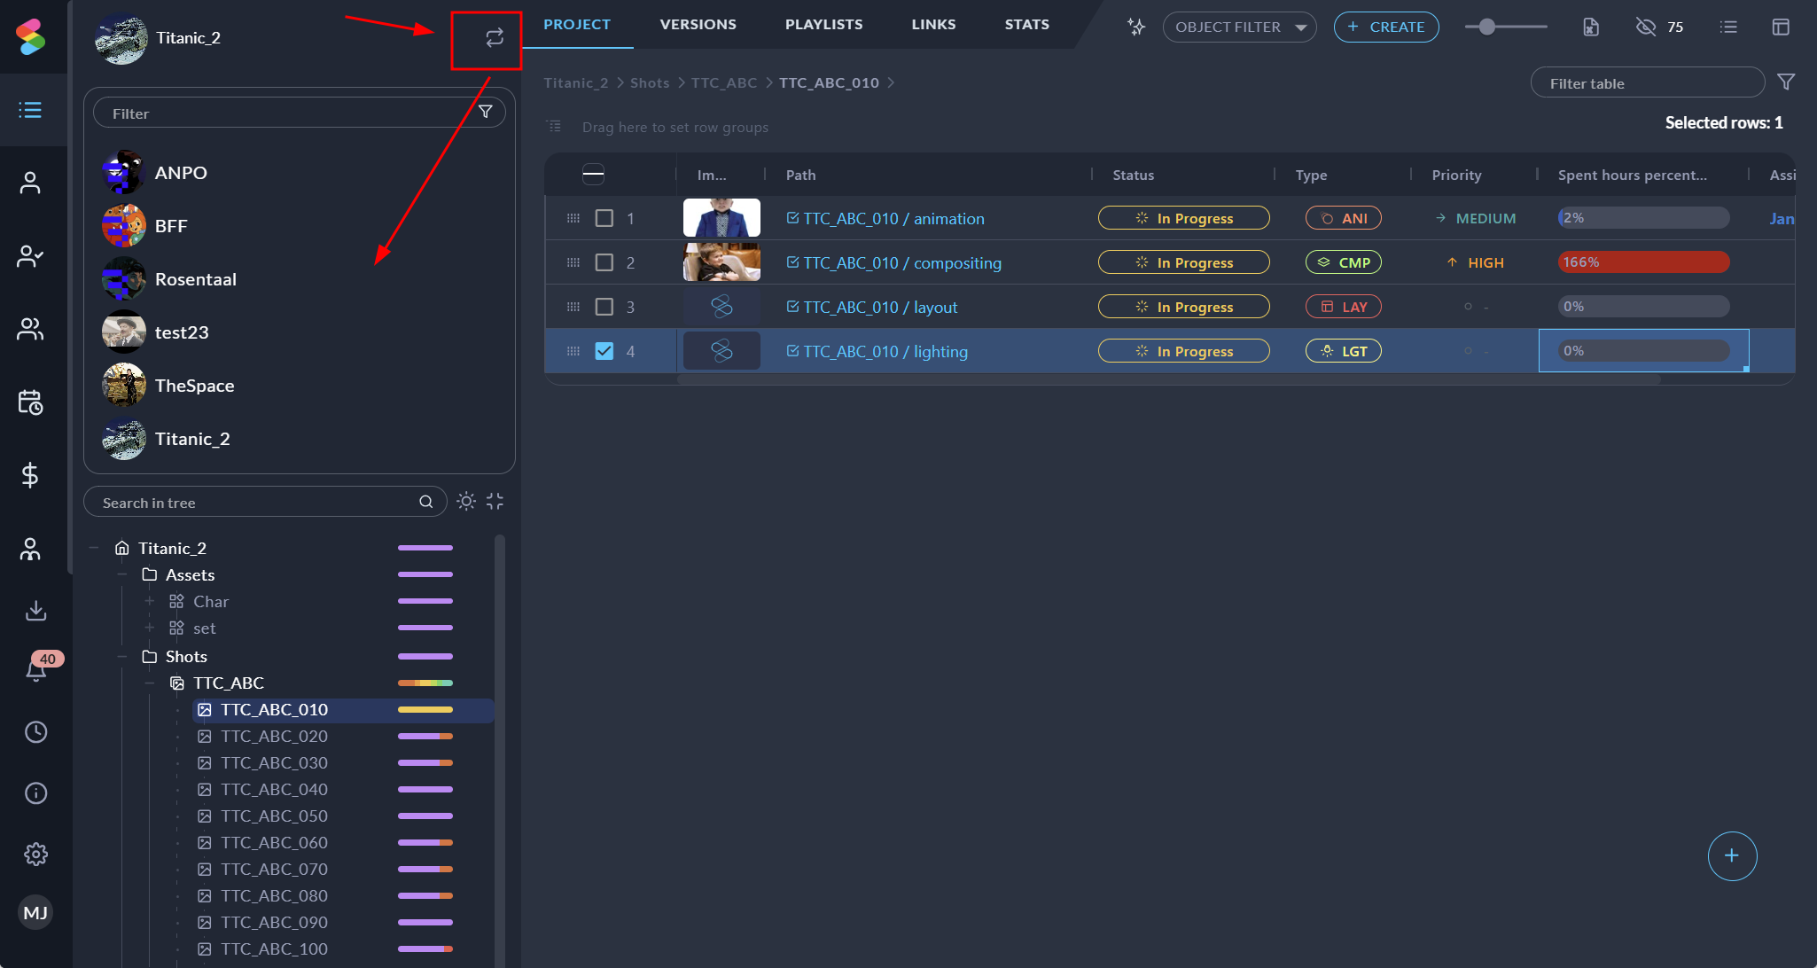Open the OBJECT FILTER dropdown

1239,27
